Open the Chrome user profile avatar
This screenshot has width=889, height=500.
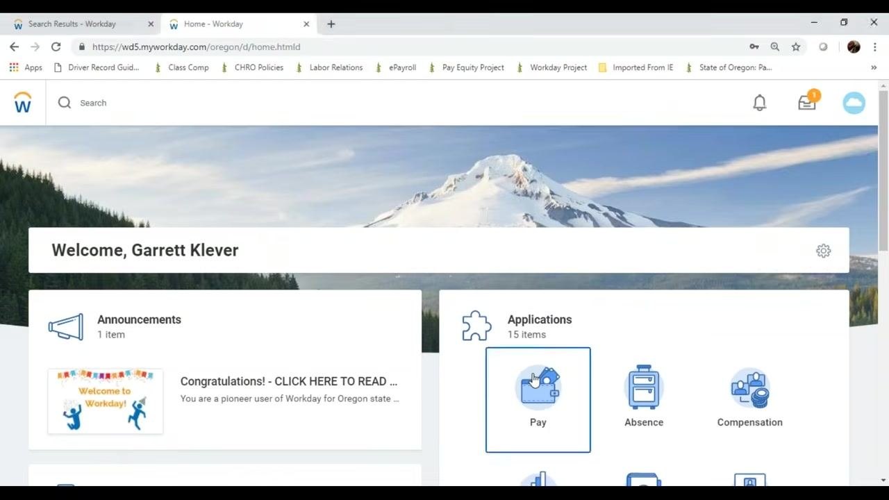tap(854, 47)
